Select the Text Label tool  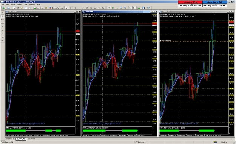(99, 8)
